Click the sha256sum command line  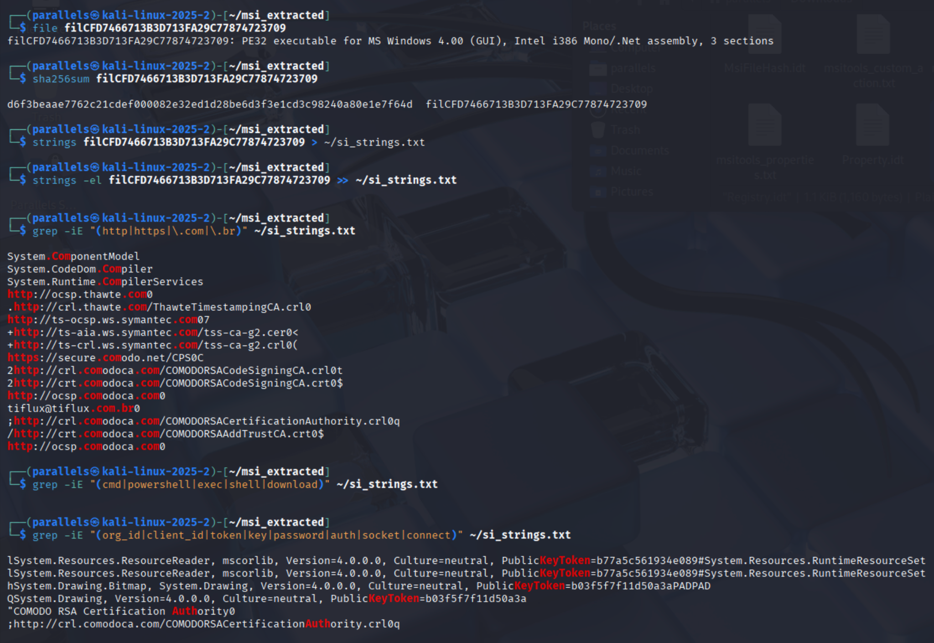175,79
